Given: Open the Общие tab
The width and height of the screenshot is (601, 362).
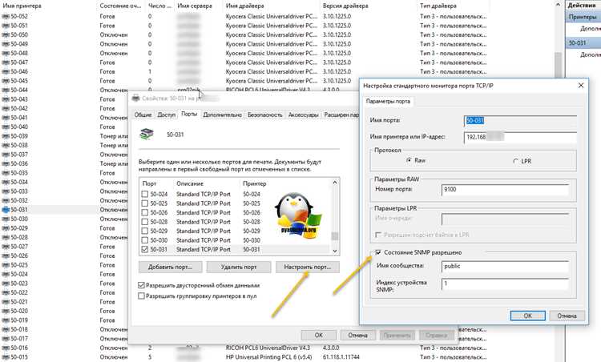Looking at the screenshot, I should pos(143,115).
